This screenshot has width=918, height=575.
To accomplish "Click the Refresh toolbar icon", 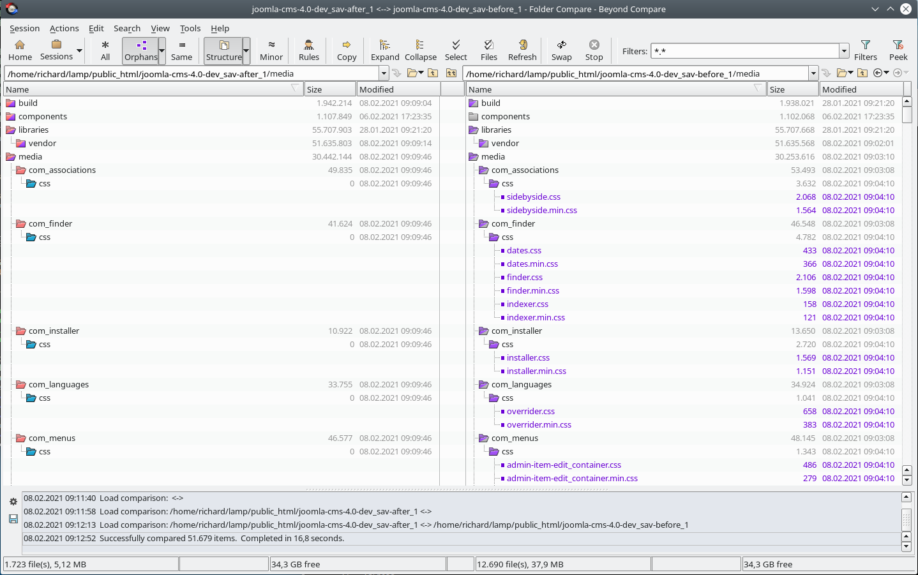I will pyautogui.click(x=522, y=50).
